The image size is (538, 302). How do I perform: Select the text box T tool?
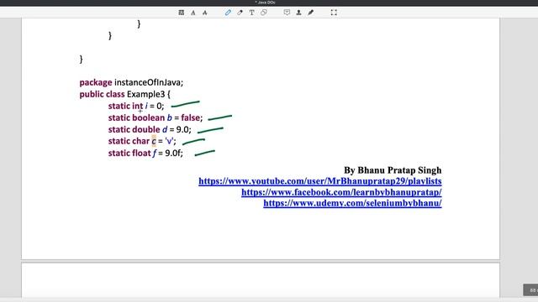coord(252,13)
